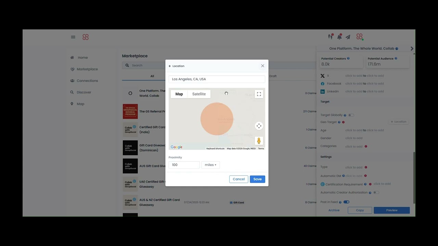Open the Terms link on the map
Viewport: 438px width, 246px height.
pyautogui.click(x=261, y=149)
